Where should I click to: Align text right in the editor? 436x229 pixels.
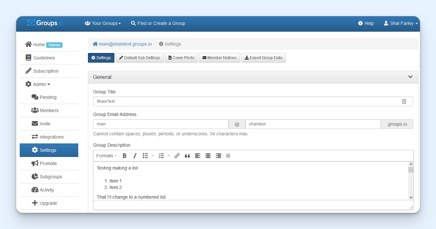(218, 156)
